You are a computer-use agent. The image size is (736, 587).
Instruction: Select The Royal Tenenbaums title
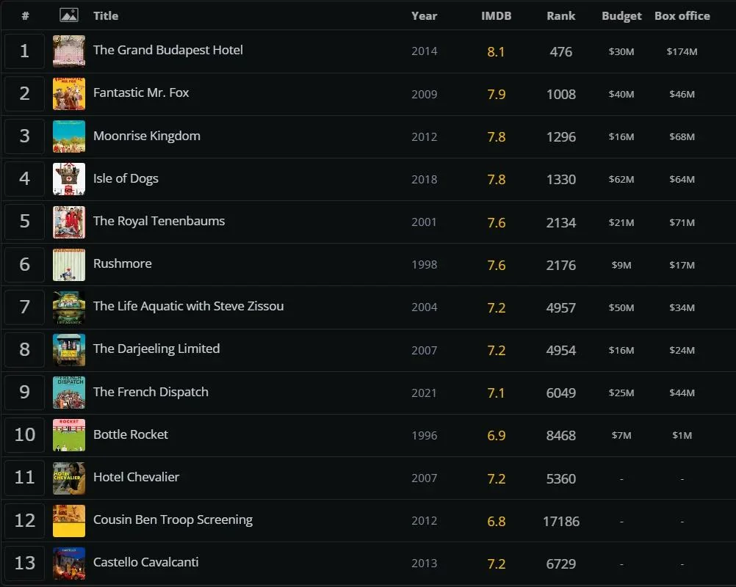pyautogui.click(x=159, y=221)
